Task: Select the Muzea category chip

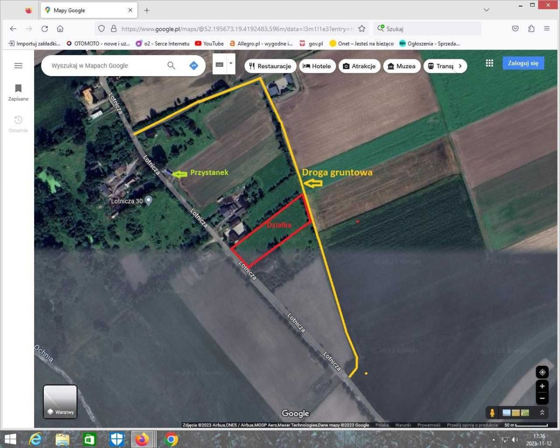Action: click(401, 66)
